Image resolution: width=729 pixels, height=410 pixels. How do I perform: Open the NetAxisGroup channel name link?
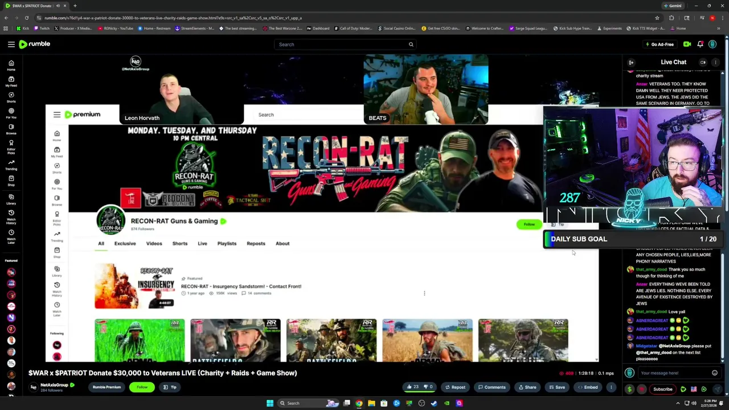(55, 386)
